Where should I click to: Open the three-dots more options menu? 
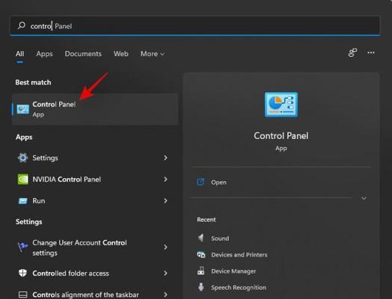(x=371, y=53)
